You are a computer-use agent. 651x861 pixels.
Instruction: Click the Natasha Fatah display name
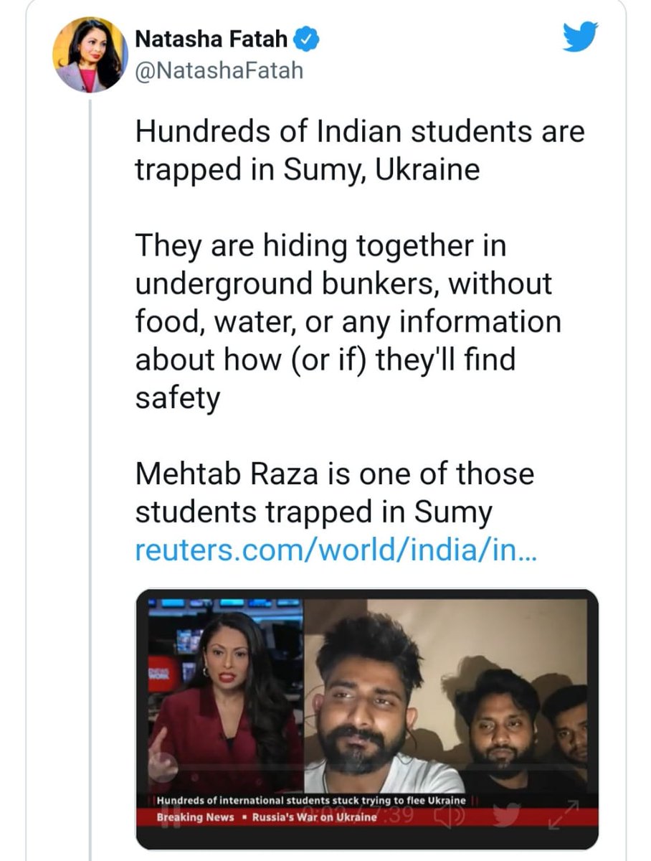[211, 42]
